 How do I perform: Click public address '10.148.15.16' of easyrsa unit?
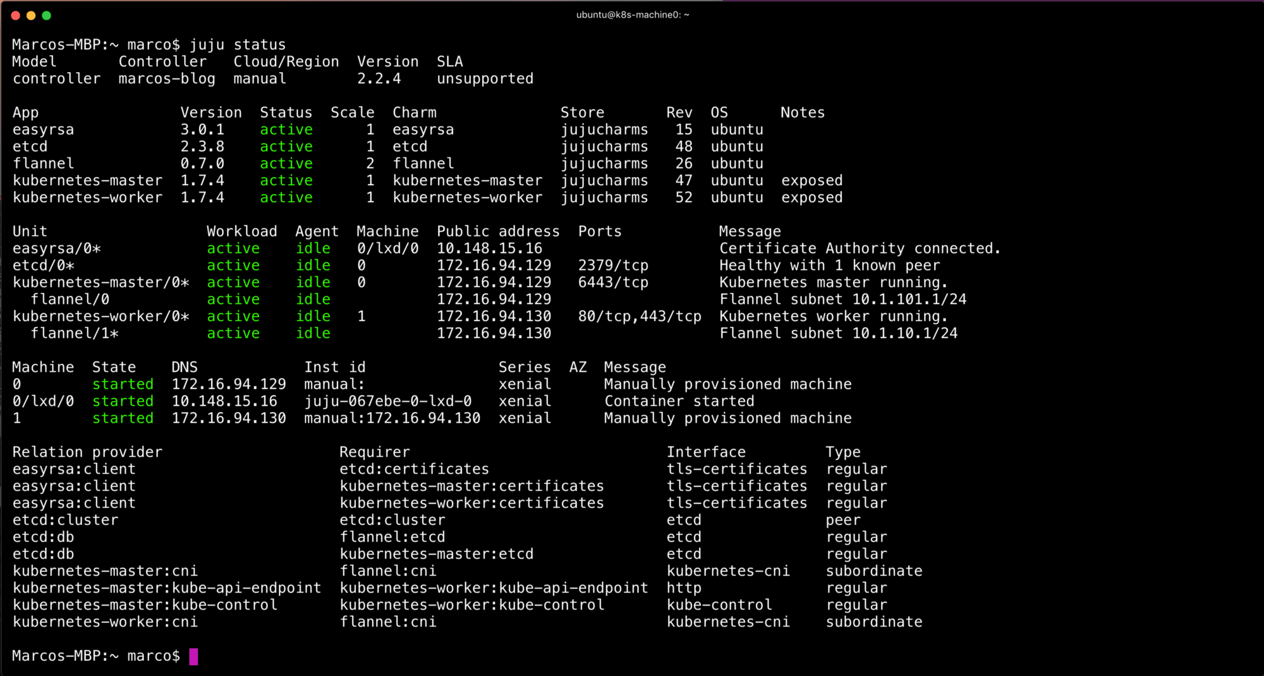(x=490, y=249)
